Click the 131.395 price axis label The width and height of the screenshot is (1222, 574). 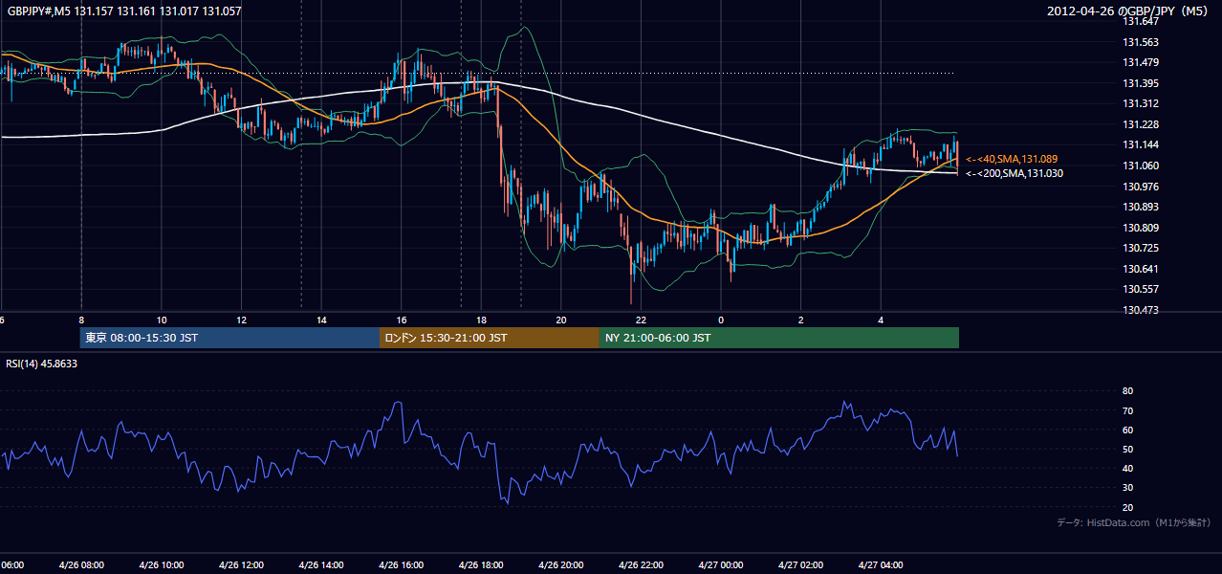pyautogui.click(x=1141, y=83)
